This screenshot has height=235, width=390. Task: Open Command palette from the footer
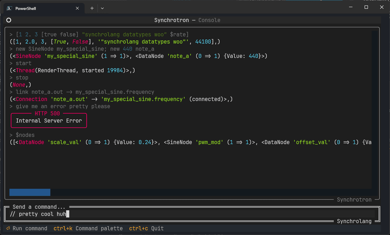click(99, 228)
